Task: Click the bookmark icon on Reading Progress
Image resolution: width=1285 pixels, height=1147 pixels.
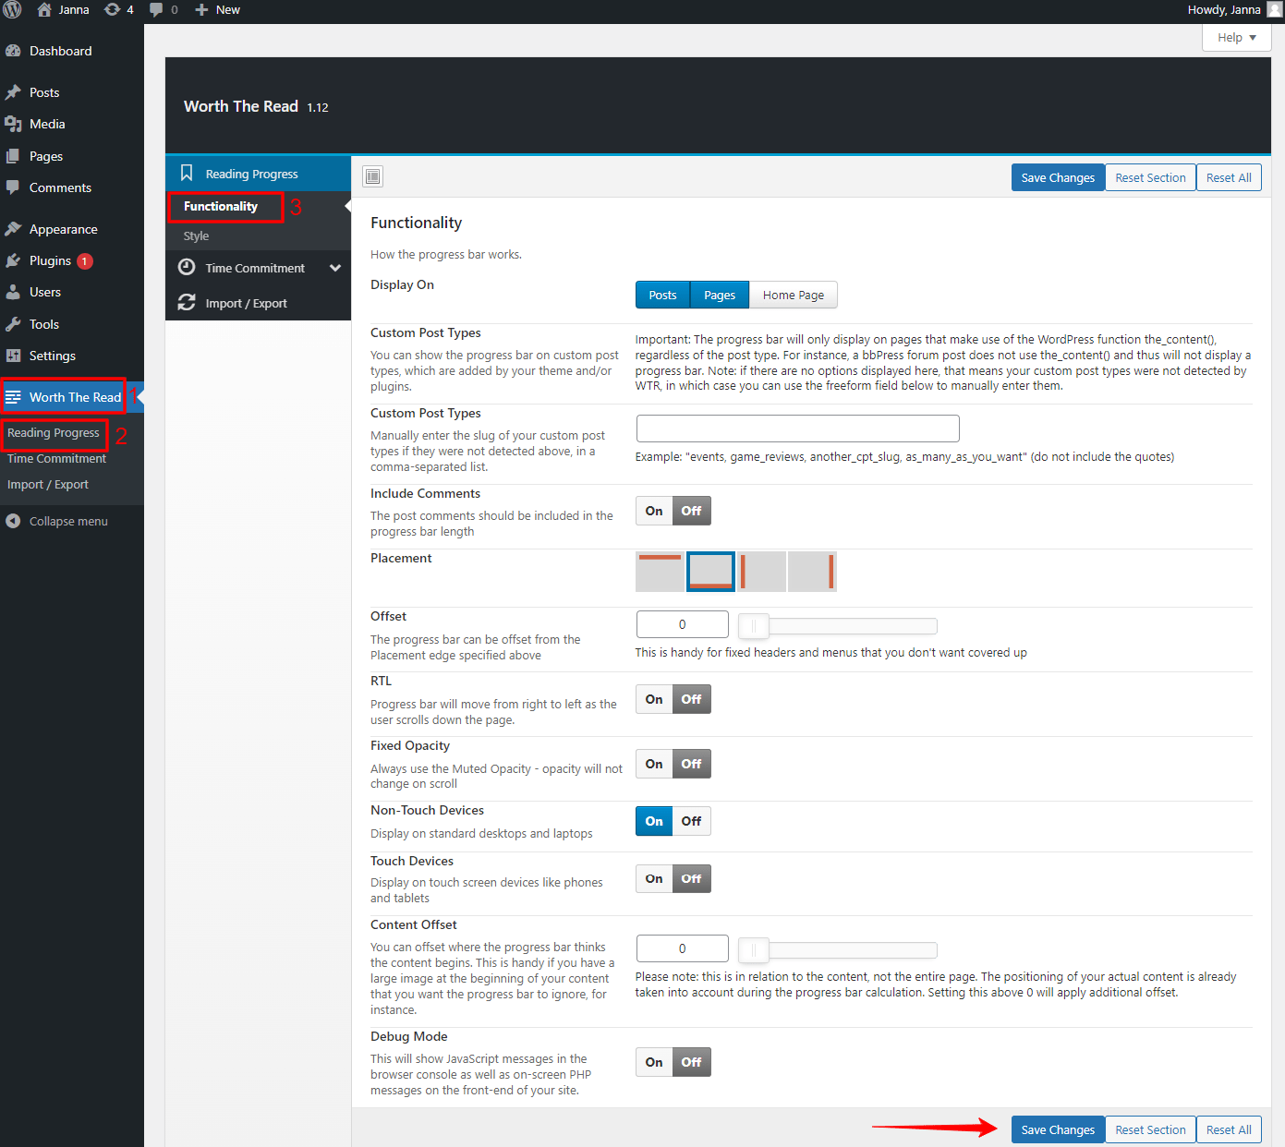Action: (x=188, y=173)
